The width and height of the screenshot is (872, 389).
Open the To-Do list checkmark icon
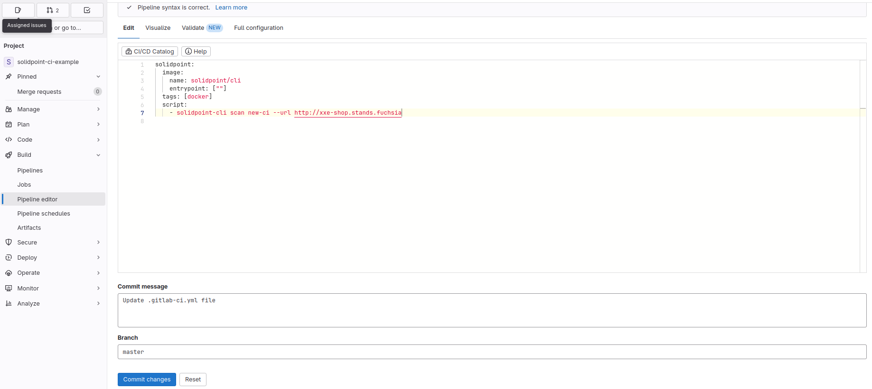87,10
